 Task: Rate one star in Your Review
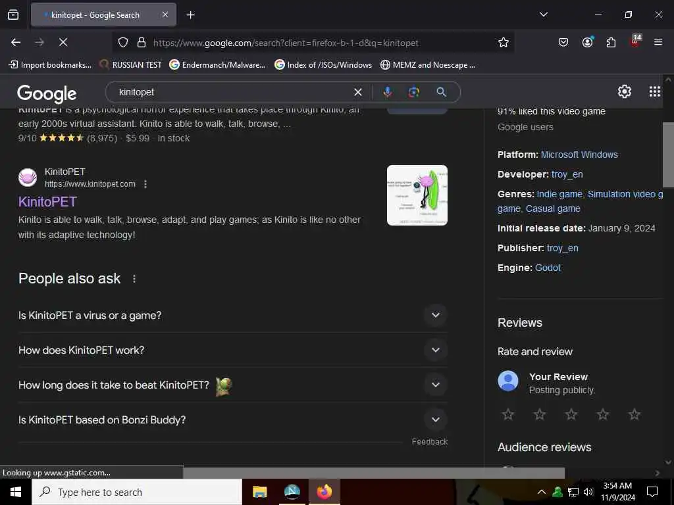tap(508, 414)
